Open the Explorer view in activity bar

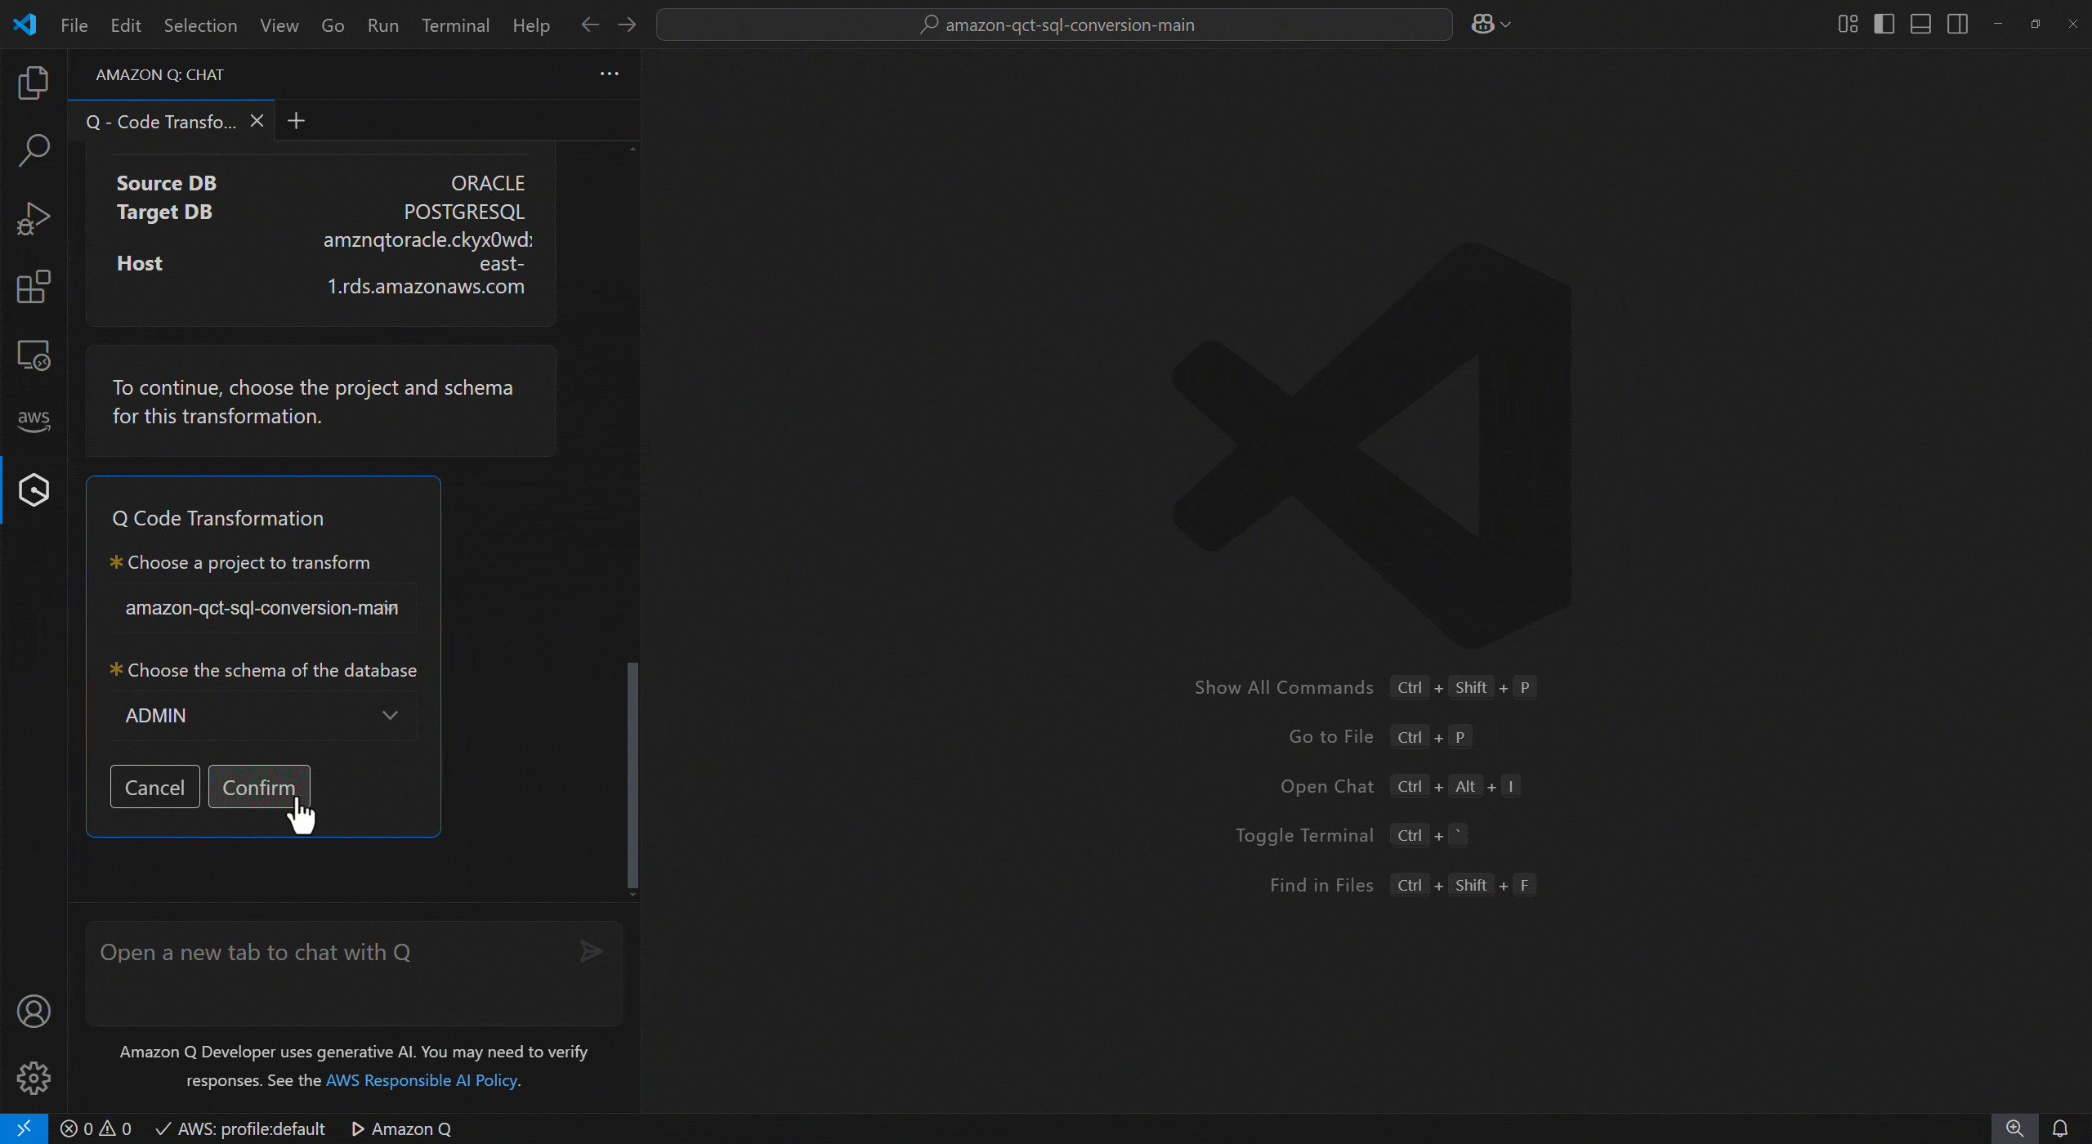34,83
